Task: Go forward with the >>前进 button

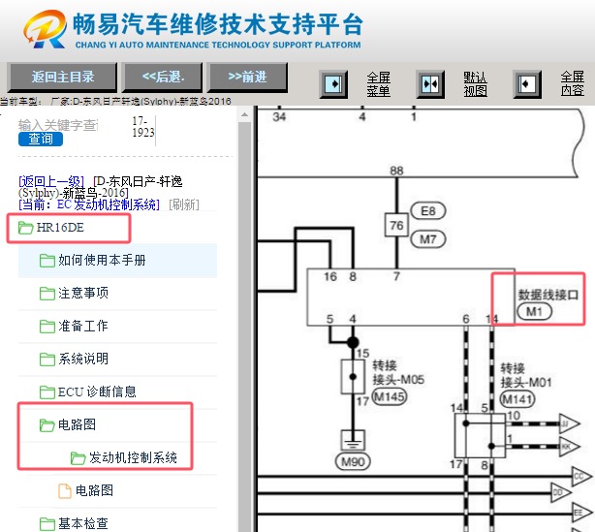Action: [247, 77]
